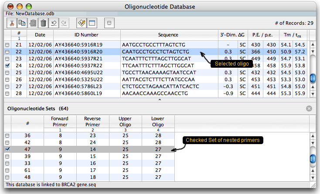The width and height of the screenshot is (320, 194).
Task: Click the Paste icon in toolbar
Action: 33,23
